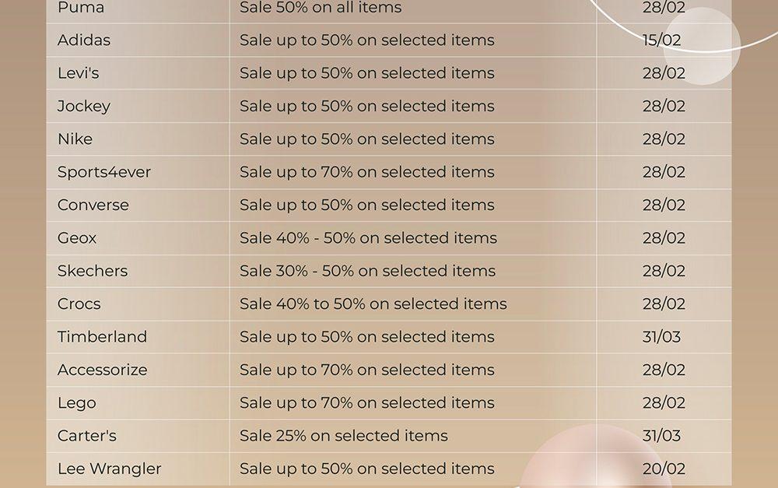The image size is (778, 488).
Task: Click the Geox sale 40% - 50% text
Action: point(368,238)
